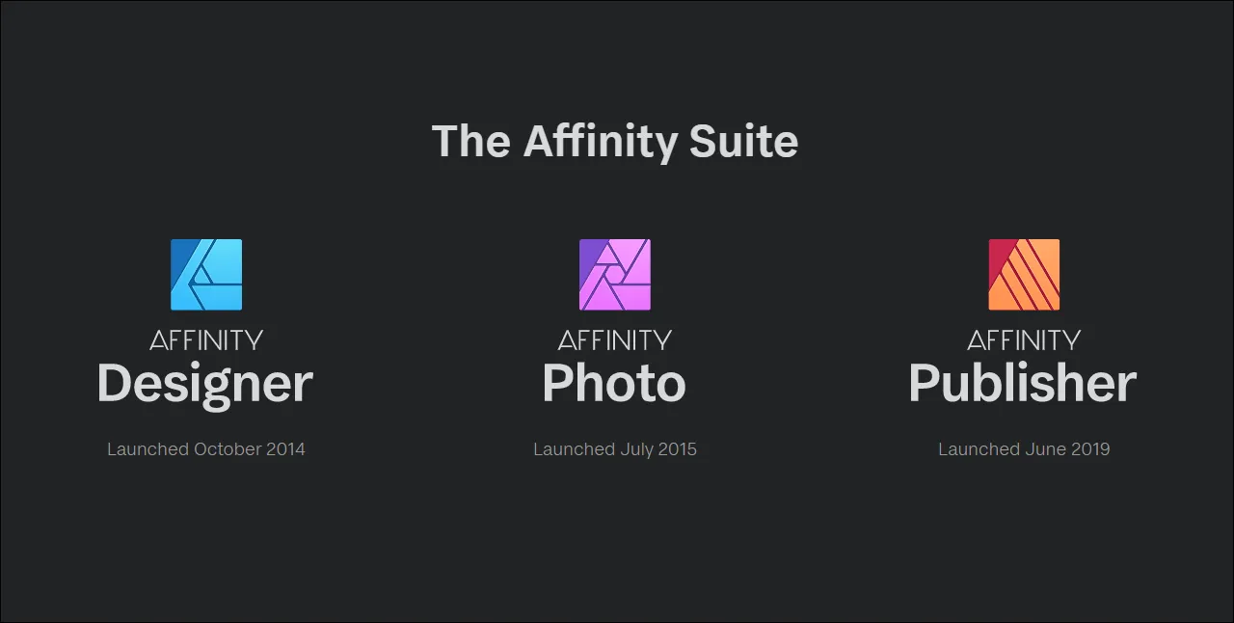Click the year 2015 under Photo
Screen dimensions: 1234x623
tap(678, 449)
